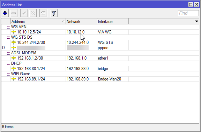
Task: Click the yellow address icon for 10.10.12.5/24
Action: [14, 32]
